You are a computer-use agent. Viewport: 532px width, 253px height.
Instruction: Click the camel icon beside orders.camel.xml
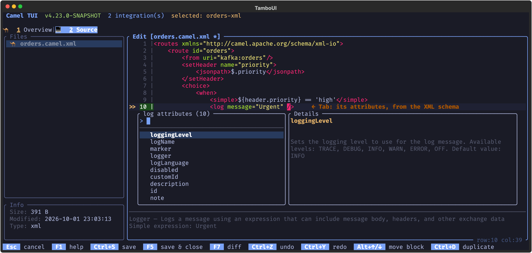click(13, 44)
